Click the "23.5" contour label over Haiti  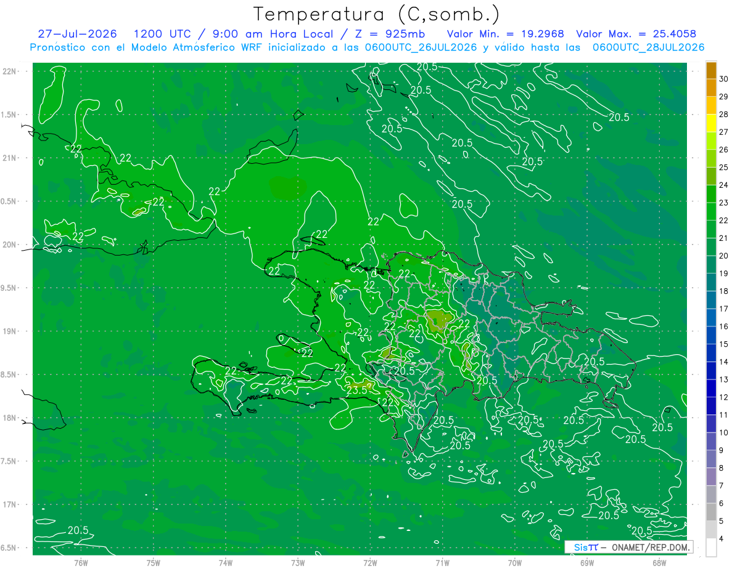pos(357,391)
